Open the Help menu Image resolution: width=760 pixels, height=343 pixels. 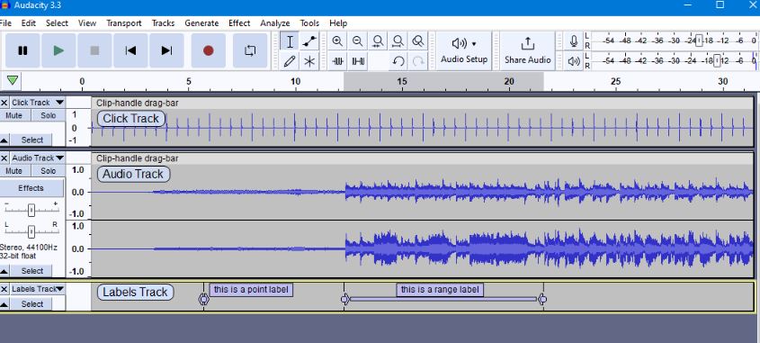click(x=338, y=23)
